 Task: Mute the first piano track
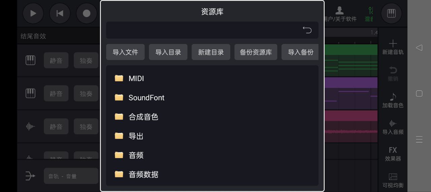click(56, 61)
